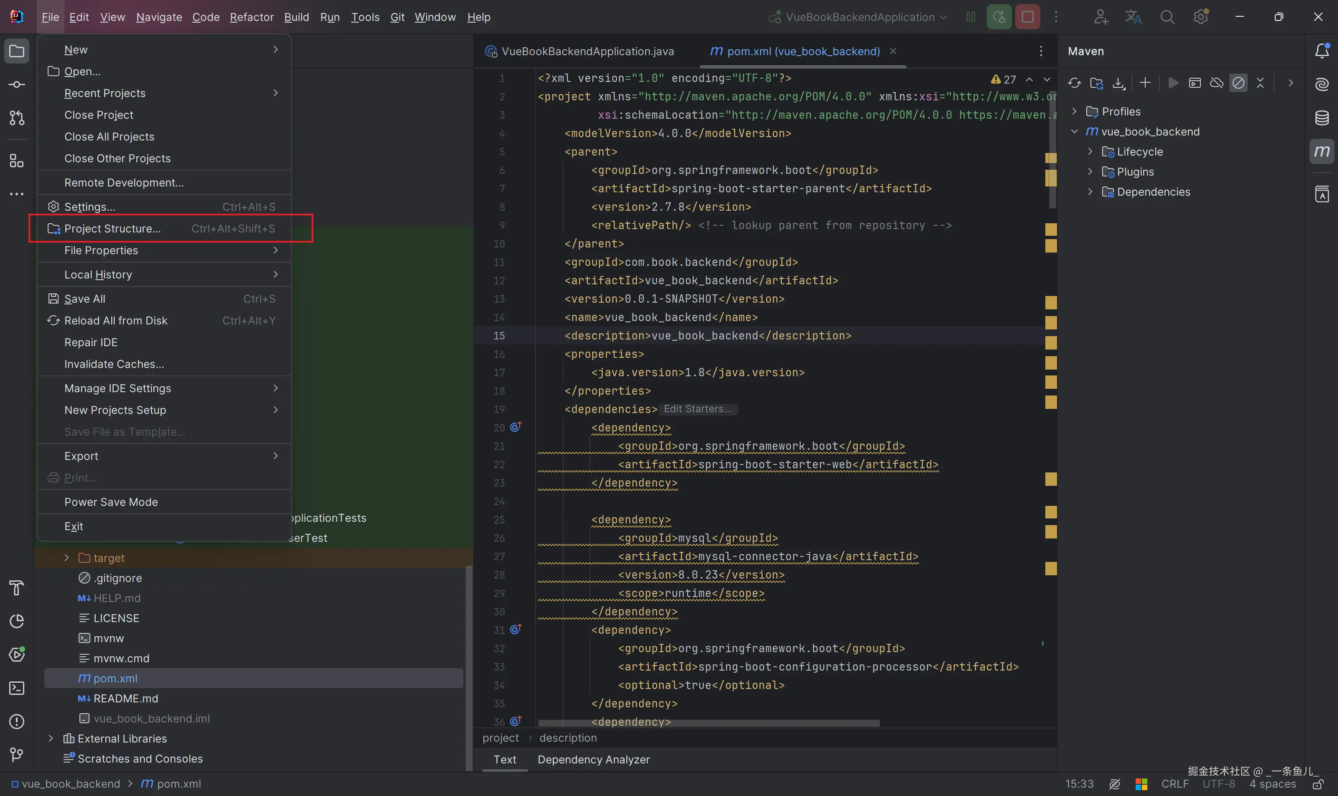Reload all Maven projects
The image size is (1338, 796).
click(1074, 83)
